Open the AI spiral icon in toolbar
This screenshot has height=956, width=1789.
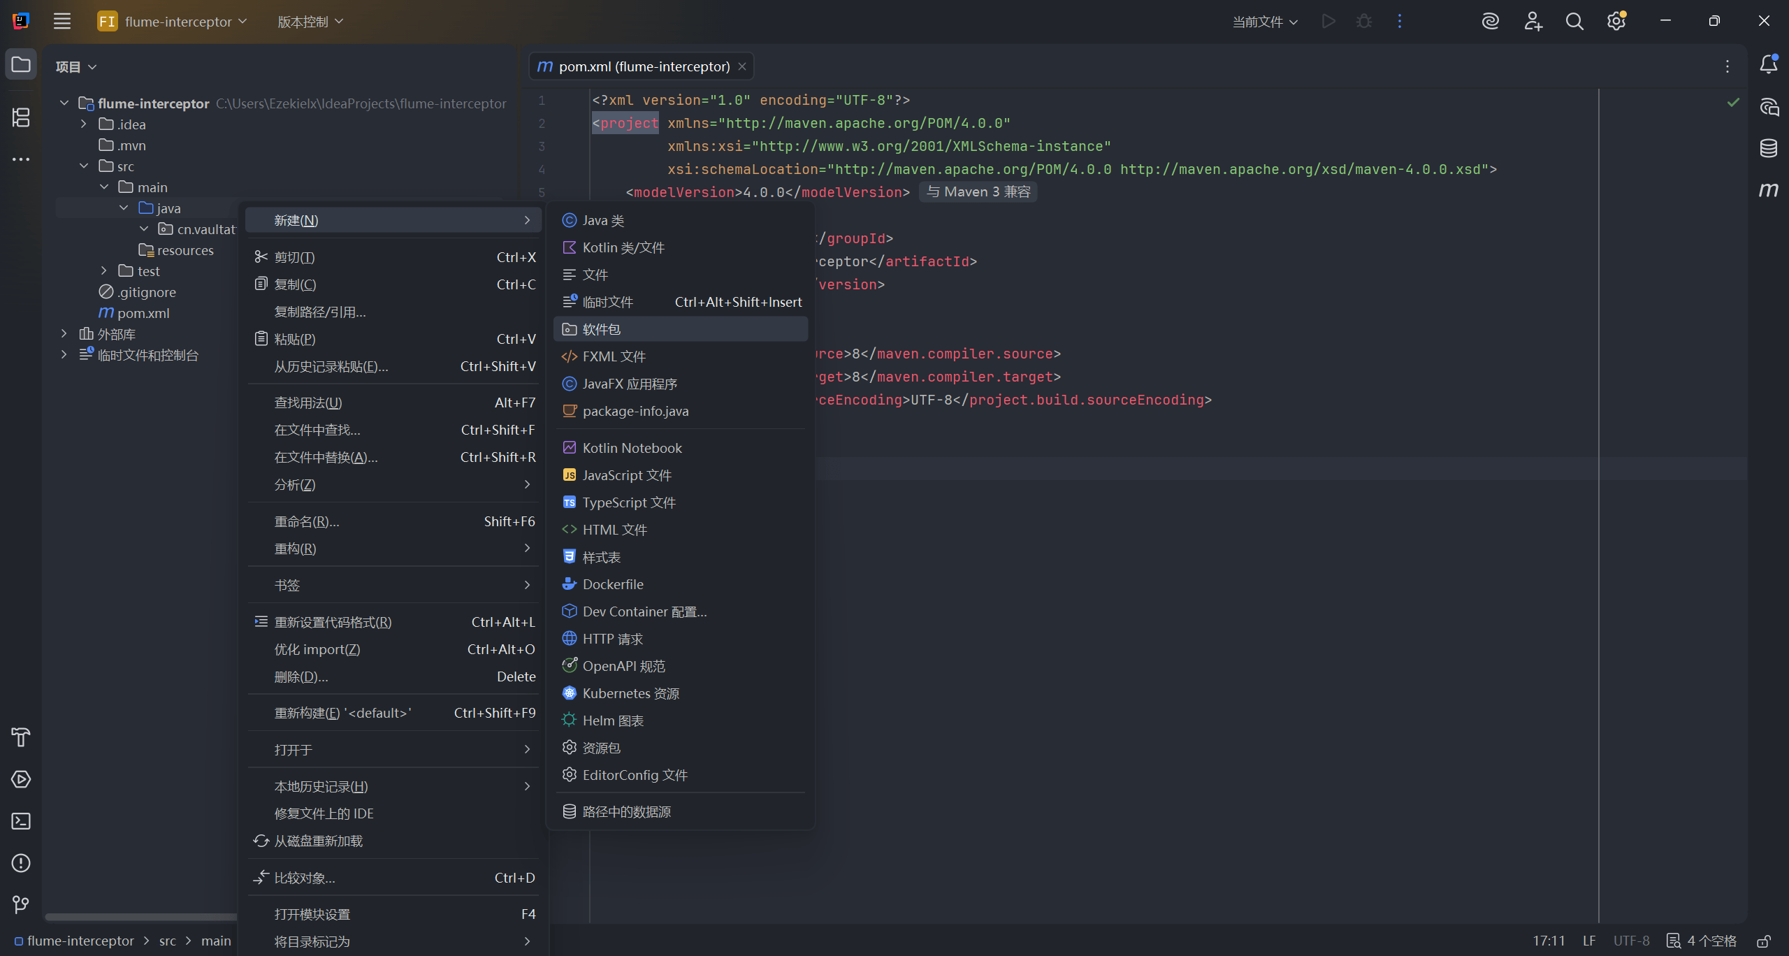(1490, 21)
